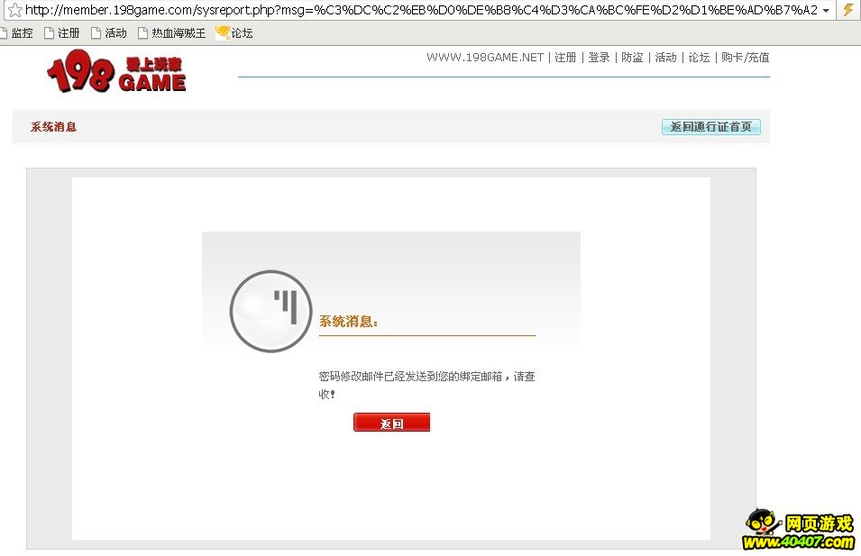Open the 注册 bookmark in bookmarks bar
The width and height of the screenshot is (861, 556).
62,33
